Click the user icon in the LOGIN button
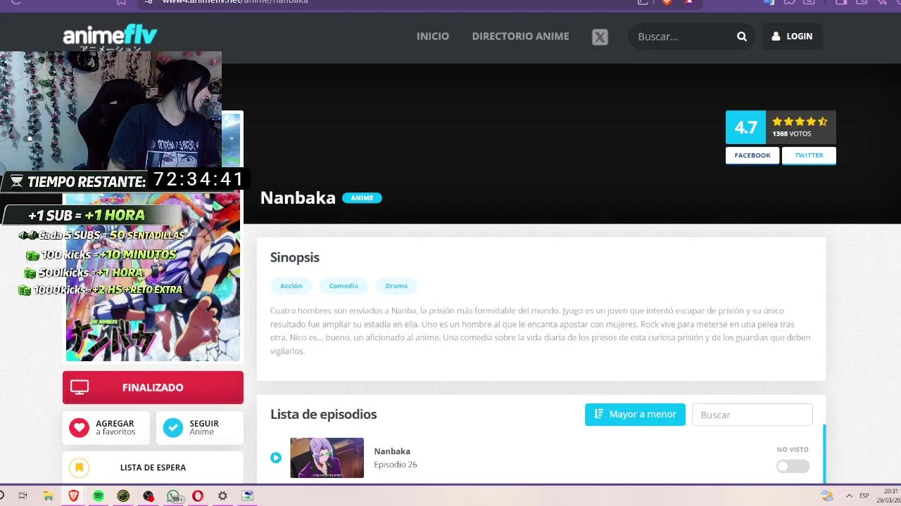The width and height of the screenshot is (901, 506). tap(776, 37)
